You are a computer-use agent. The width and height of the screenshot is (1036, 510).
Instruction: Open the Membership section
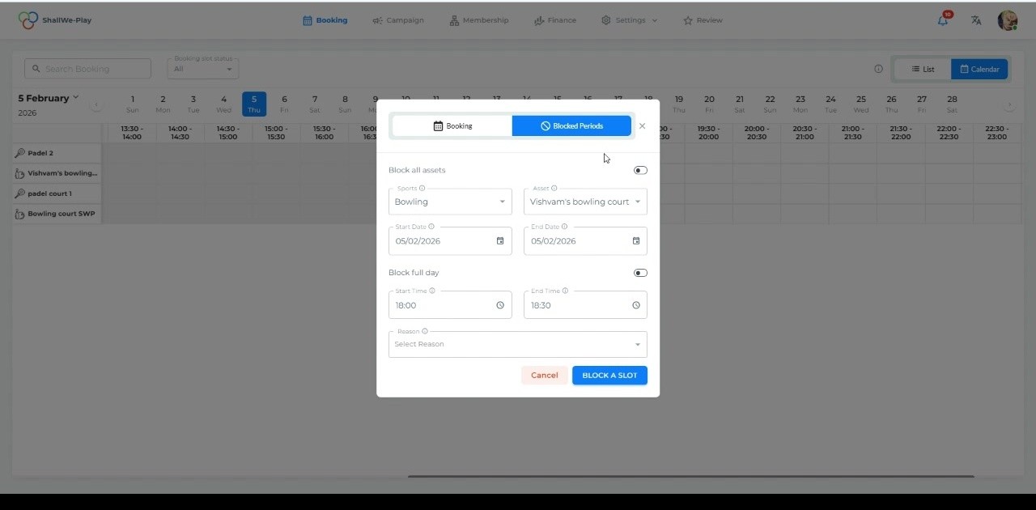coord(479,20)
